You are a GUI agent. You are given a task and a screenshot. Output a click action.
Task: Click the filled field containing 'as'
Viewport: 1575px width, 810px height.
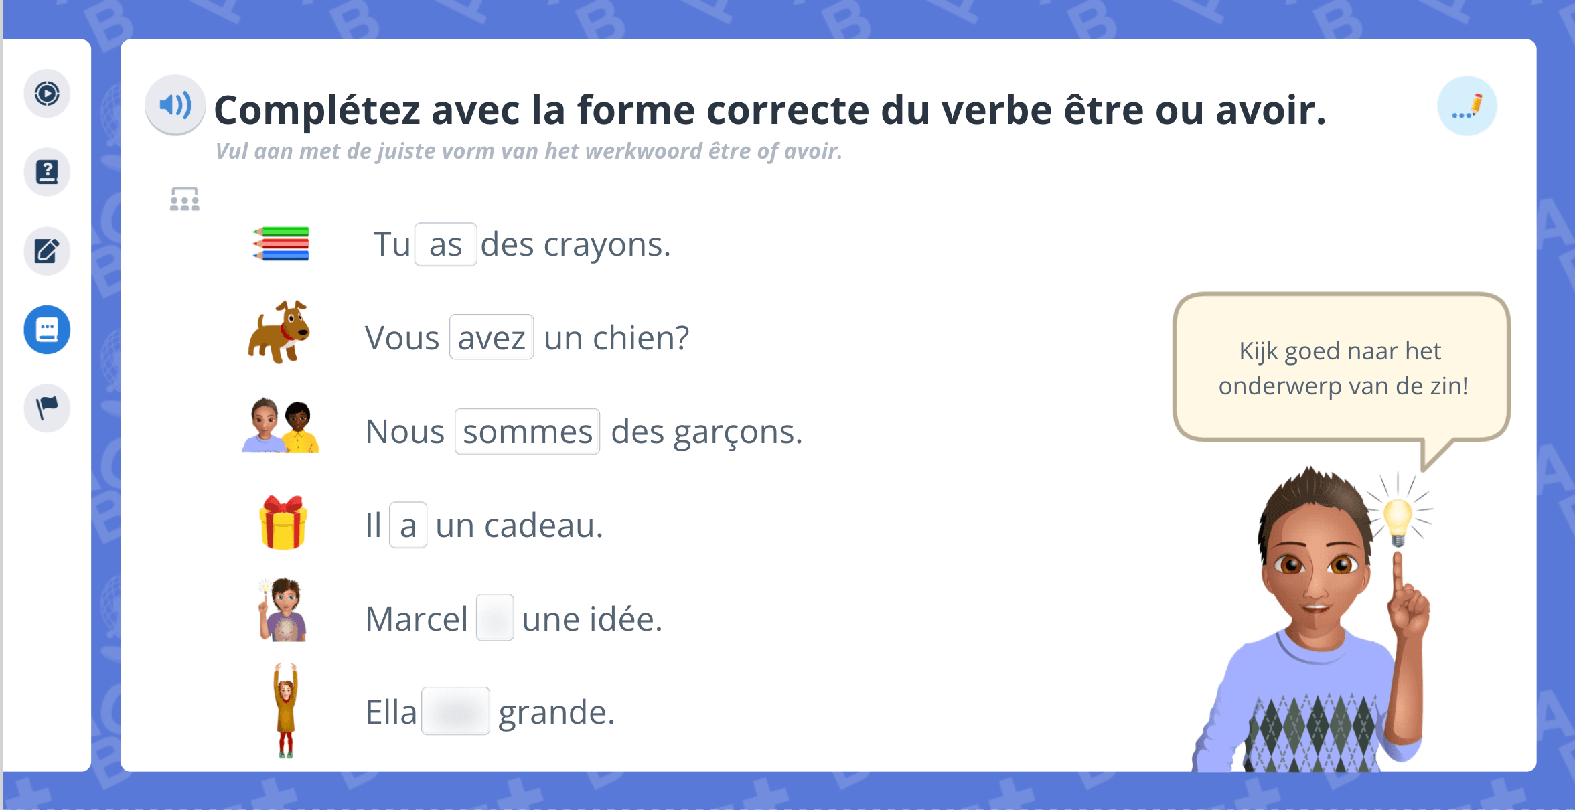[x=445, y=244]
